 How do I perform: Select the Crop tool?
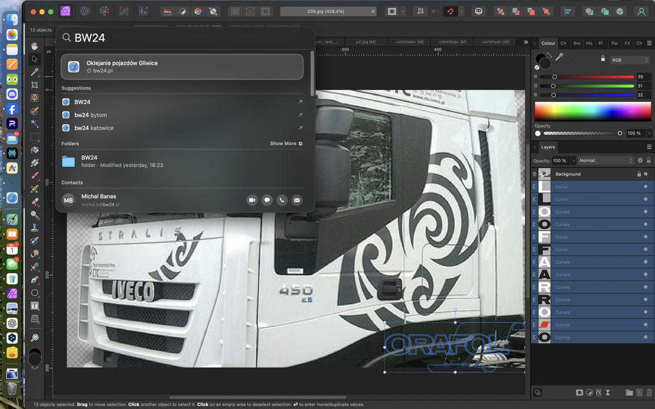pyautogui.click(x=35, y=85)
